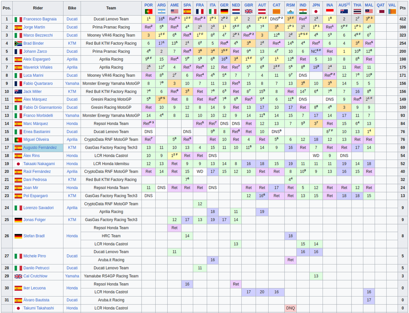The width and height of the screenshot is (409, 313).
Task: Open Marco Bezzecchi rider link
Action: [x=38, y=35]
